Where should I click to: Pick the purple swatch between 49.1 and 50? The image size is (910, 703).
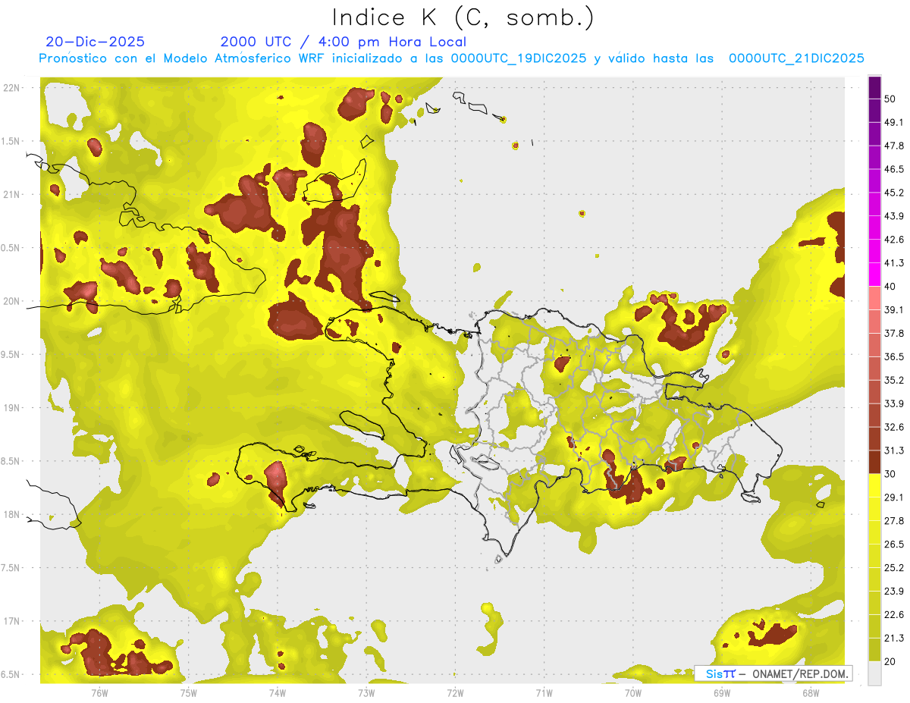pyautogui.click(x=875, y=110)
